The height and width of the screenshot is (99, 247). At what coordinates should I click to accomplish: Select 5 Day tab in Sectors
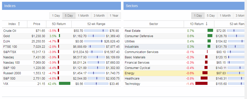pos(211,16)
